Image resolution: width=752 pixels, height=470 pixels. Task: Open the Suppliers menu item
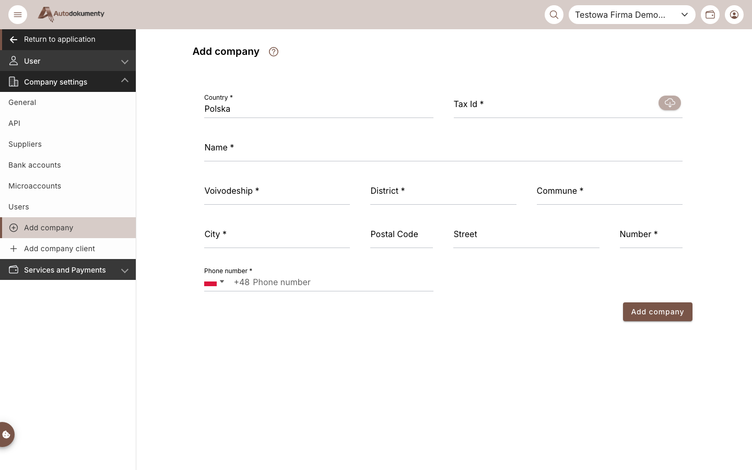click(x=68, y=144)
